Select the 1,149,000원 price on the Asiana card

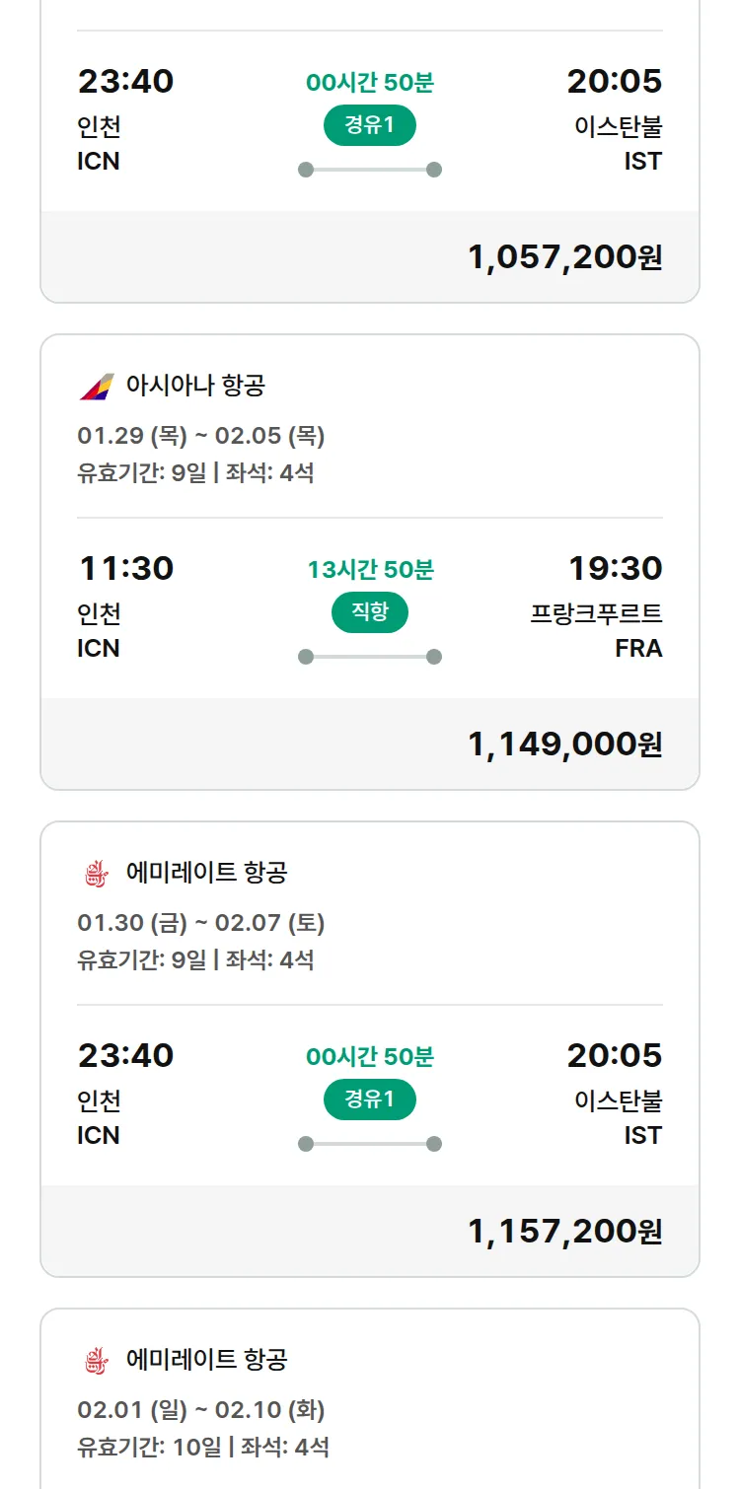click(564, 744)
